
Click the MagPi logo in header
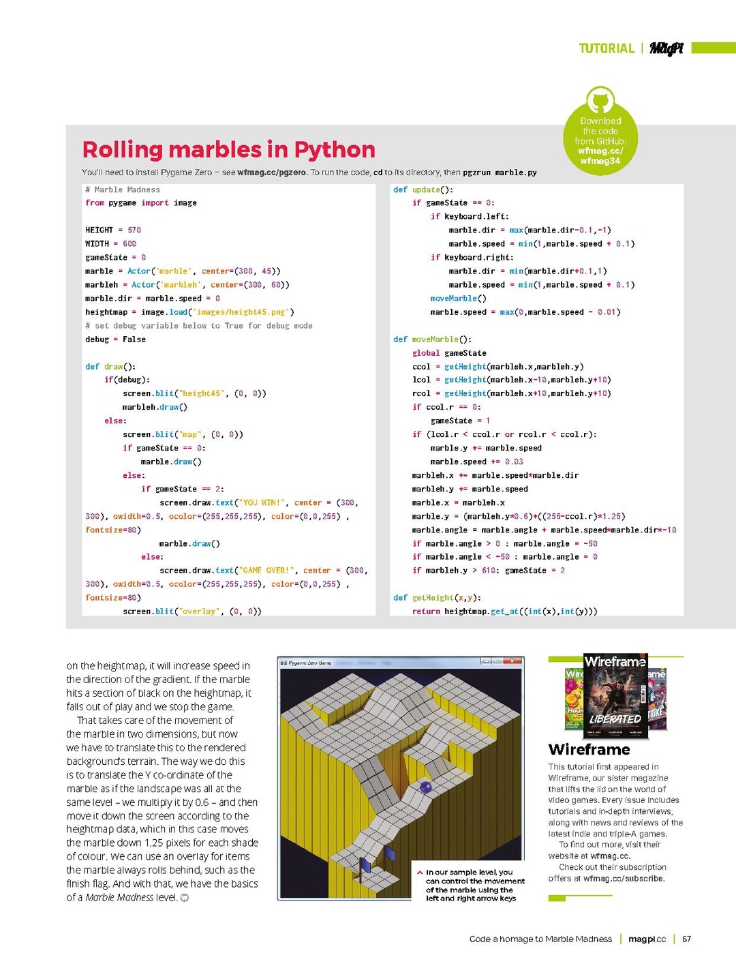[x=666, y=48]
